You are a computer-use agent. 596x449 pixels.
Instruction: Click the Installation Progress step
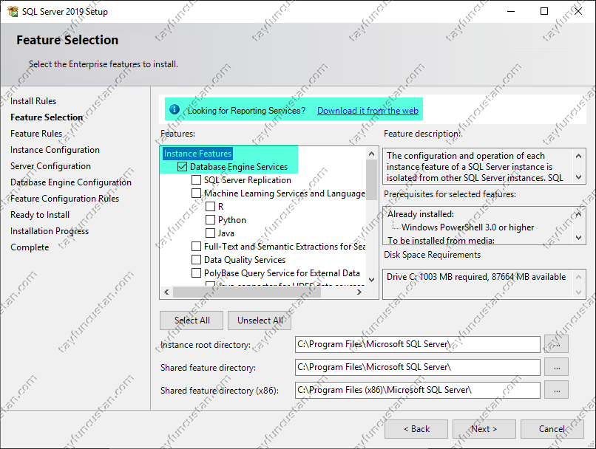coord(50,231)
